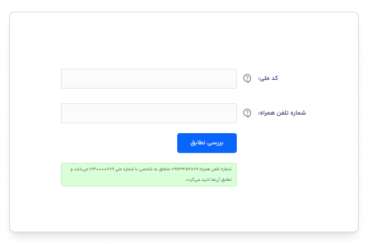Click national number ۱۲۳۰۰۰۰۷۸۹ in the green message
368x244 pixels.
coord(101,169)
